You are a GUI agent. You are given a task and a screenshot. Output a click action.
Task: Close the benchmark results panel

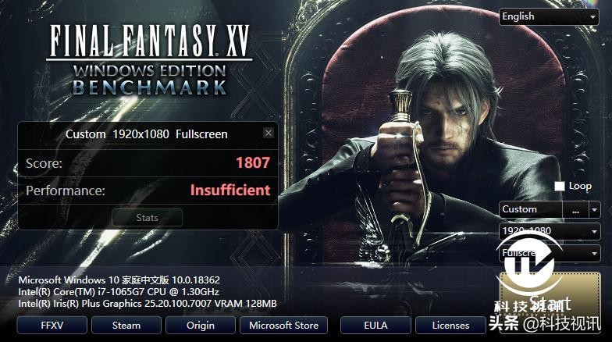tap(269, 133)
